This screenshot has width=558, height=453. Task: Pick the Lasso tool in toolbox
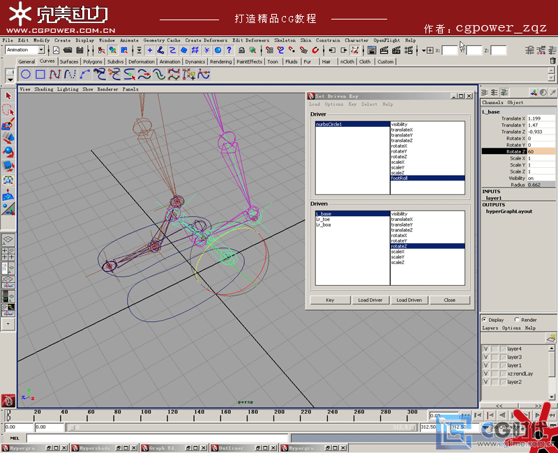pyautogui.click(x=8, y=110)
